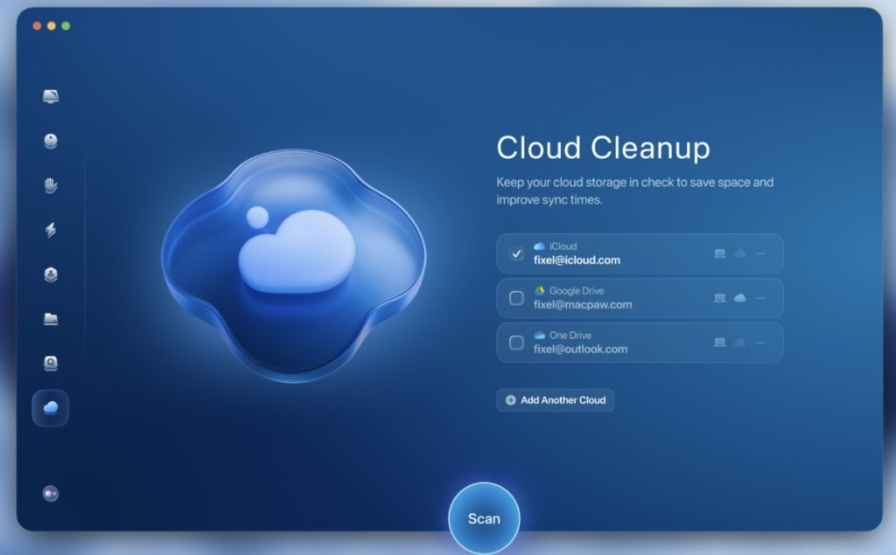Select the fixel@outlook.com One Drive row

tap(612, 343)
